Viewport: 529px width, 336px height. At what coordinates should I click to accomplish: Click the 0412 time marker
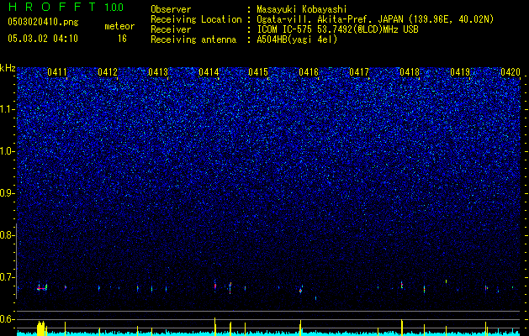coord(108,72)
